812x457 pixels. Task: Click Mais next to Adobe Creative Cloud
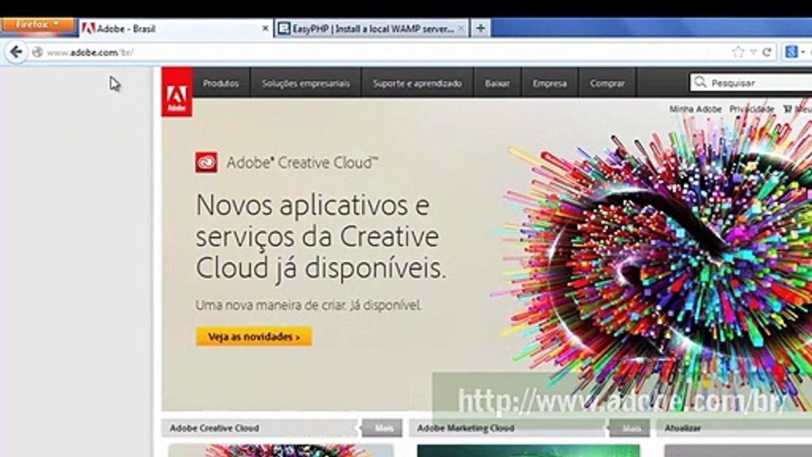[383, 428]
